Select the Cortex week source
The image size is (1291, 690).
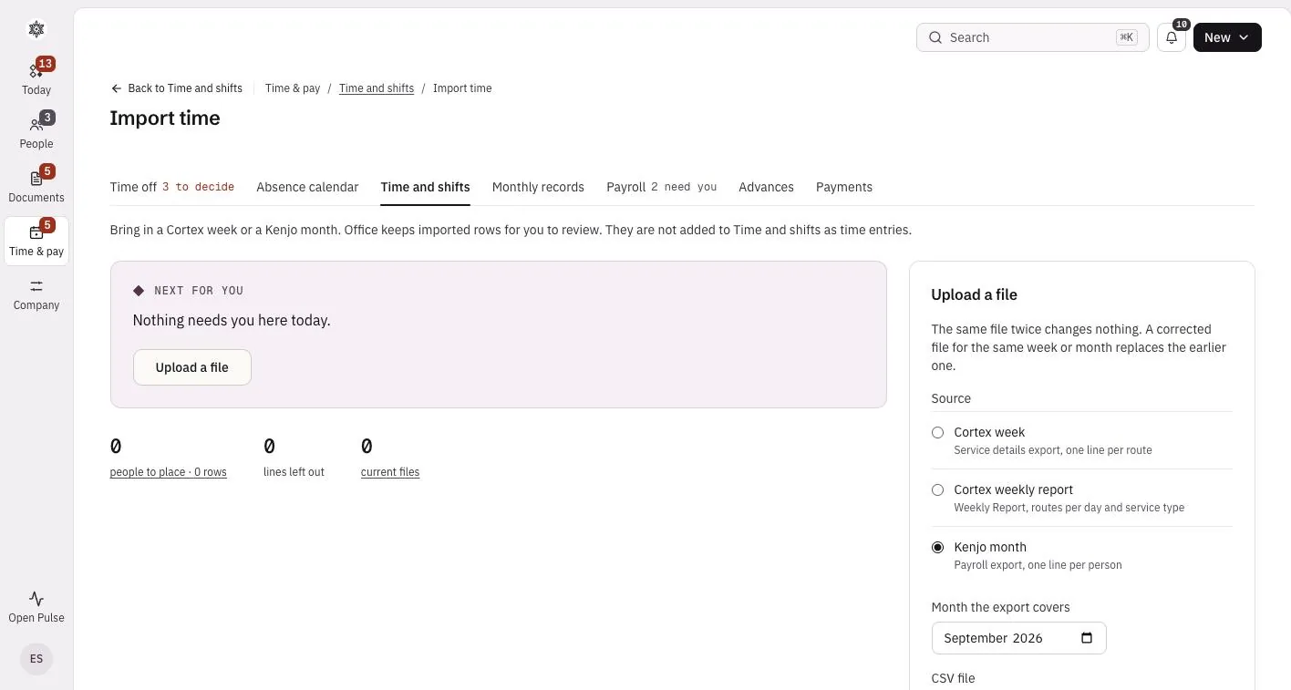point(937,432)
